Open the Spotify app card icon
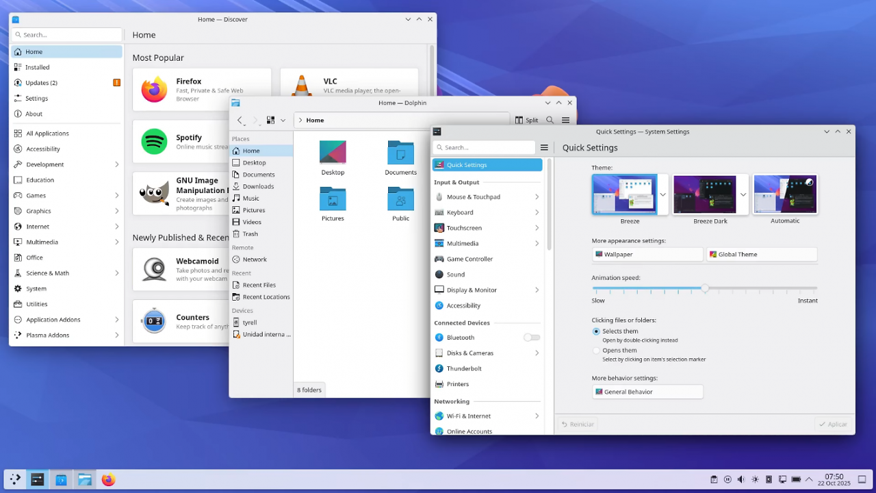 pos(155,142)
